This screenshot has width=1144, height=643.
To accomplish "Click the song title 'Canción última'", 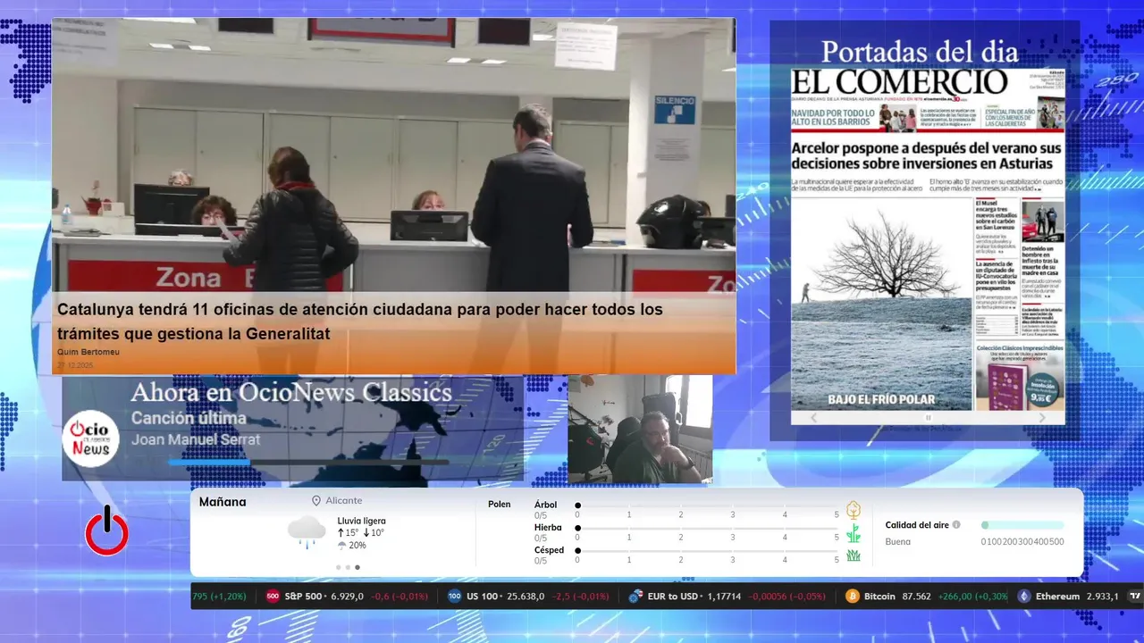I will click(189, 418).
